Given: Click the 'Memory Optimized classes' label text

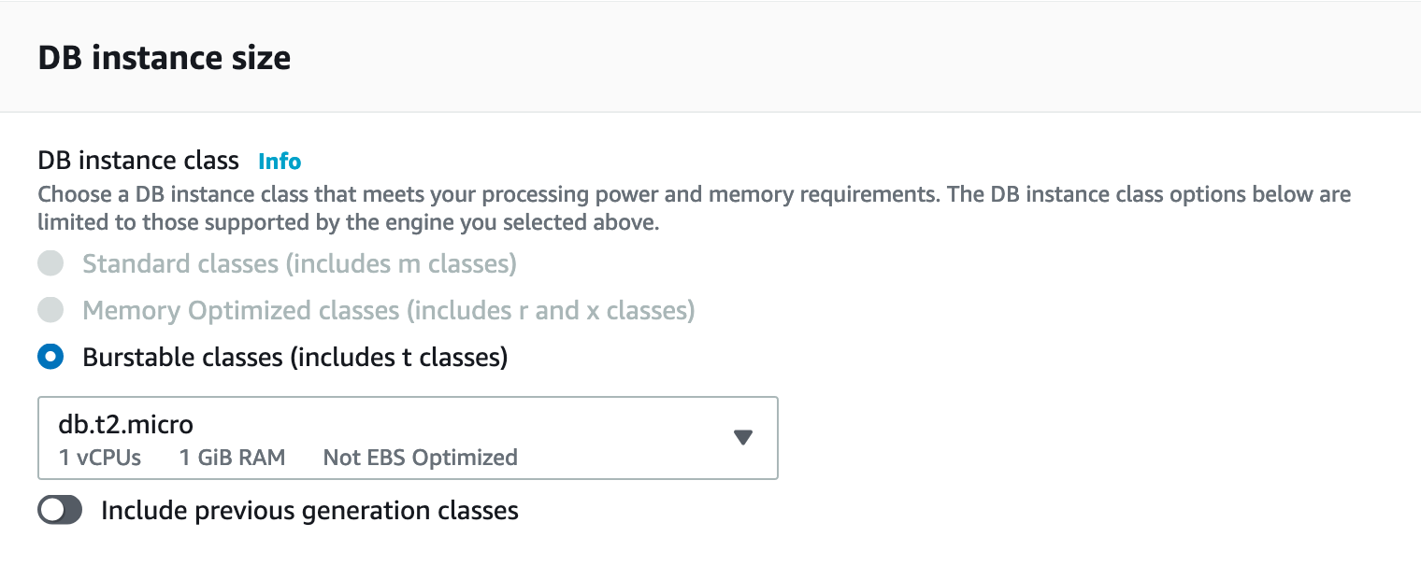Looking at the screenshot, I should click(388, 310).
